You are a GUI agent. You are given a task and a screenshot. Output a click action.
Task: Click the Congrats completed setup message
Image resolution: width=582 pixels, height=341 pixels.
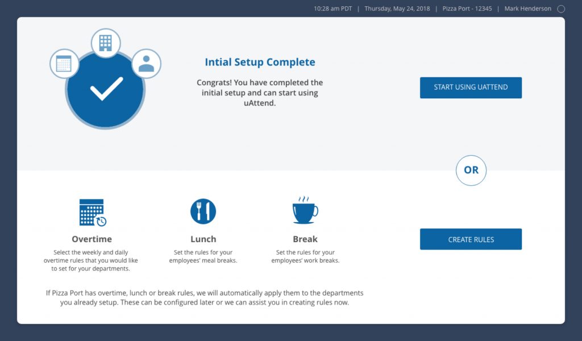click(260, 93)
